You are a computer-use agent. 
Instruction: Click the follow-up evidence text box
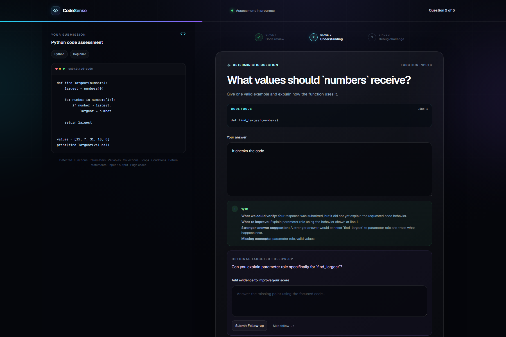pos(329,301)
